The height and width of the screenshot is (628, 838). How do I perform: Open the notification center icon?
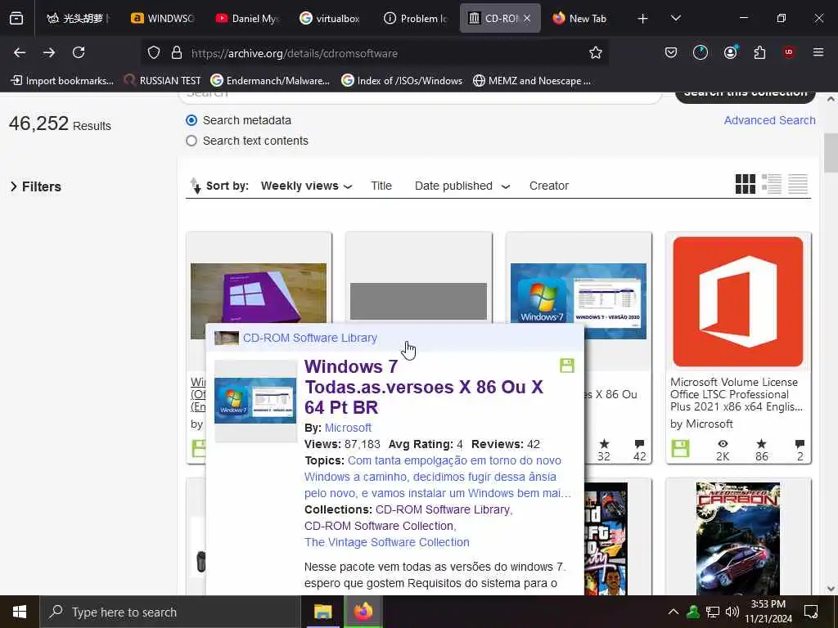point(811,612)
